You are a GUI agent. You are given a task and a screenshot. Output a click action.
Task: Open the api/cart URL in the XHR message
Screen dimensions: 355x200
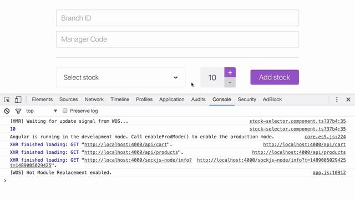tap(126, 144)
